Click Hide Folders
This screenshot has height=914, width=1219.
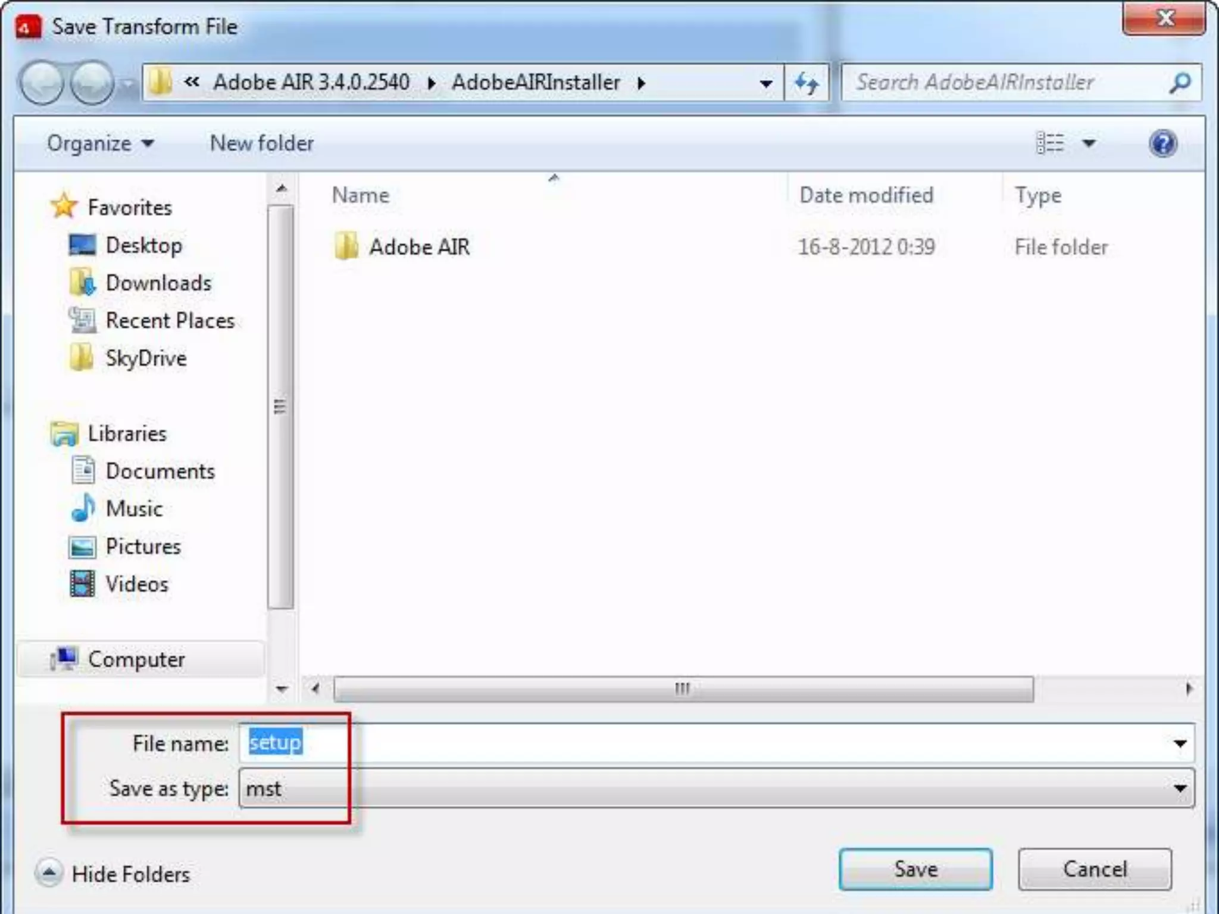131,874
